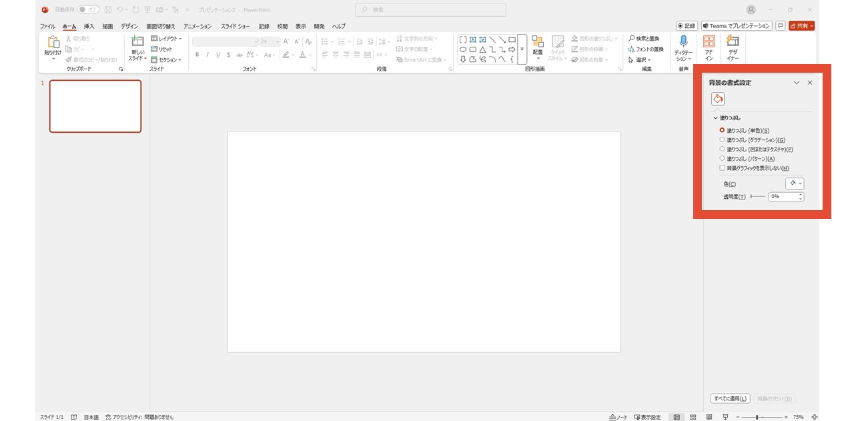854x421 pixels.
Task: Open the font name combo box
Action: (x=226, y=41)
